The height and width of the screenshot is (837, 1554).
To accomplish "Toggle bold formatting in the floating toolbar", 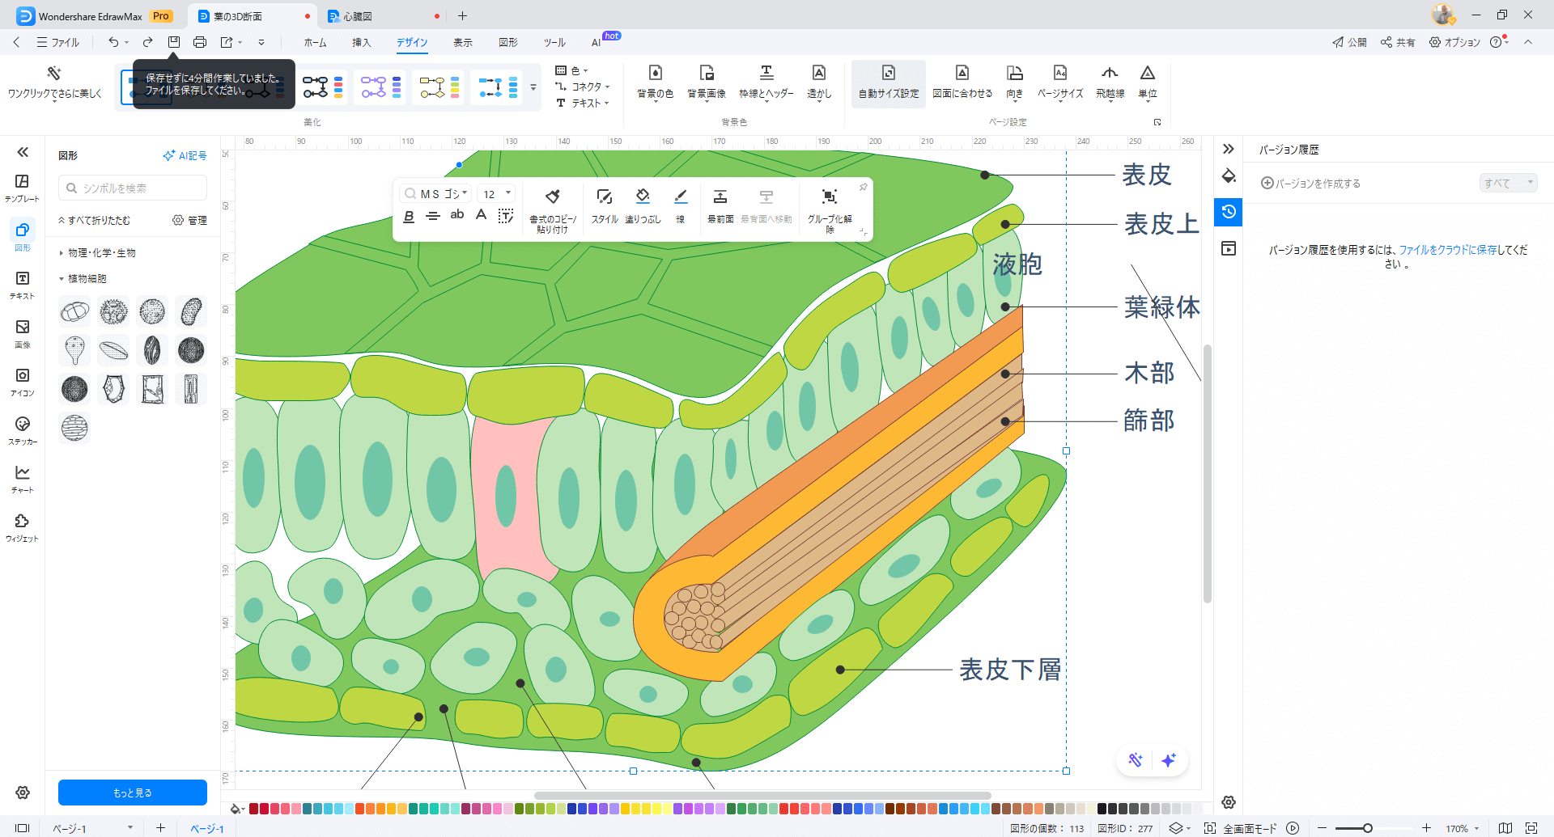I will point(409,215).
